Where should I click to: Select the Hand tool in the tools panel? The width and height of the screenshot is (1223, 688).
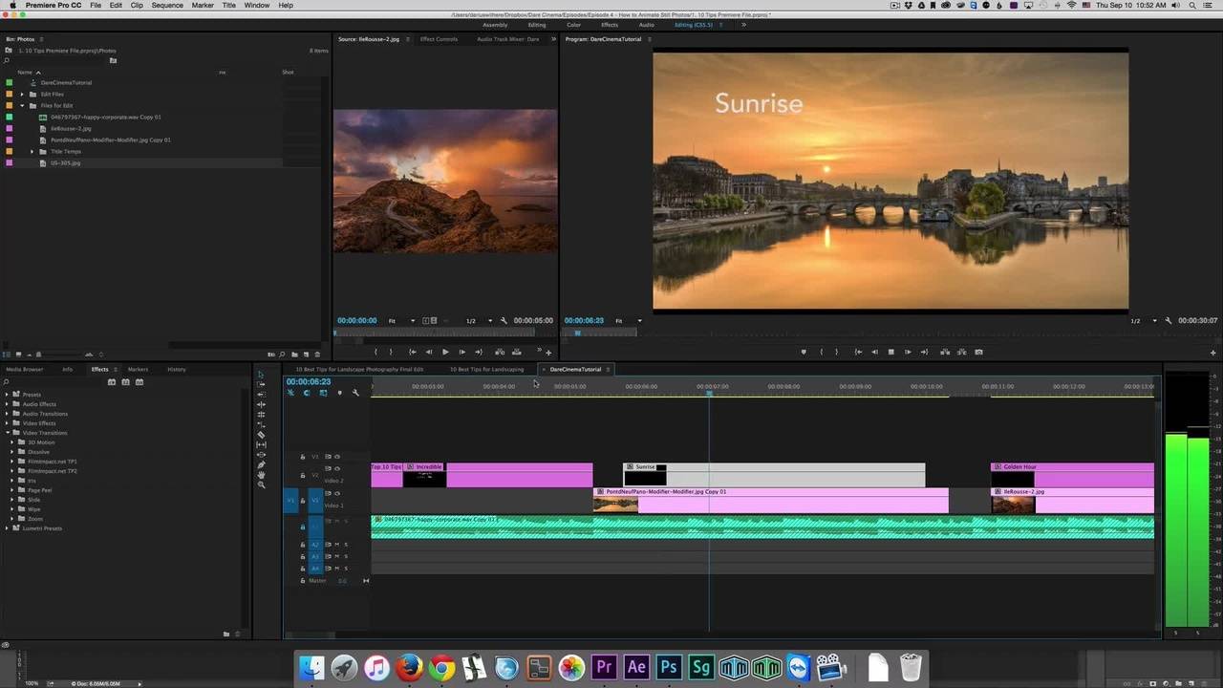(261, 475)
